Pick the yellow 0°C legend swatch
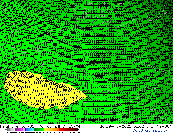The width and height of the screenshot is (173, 133). click(44, 129)
